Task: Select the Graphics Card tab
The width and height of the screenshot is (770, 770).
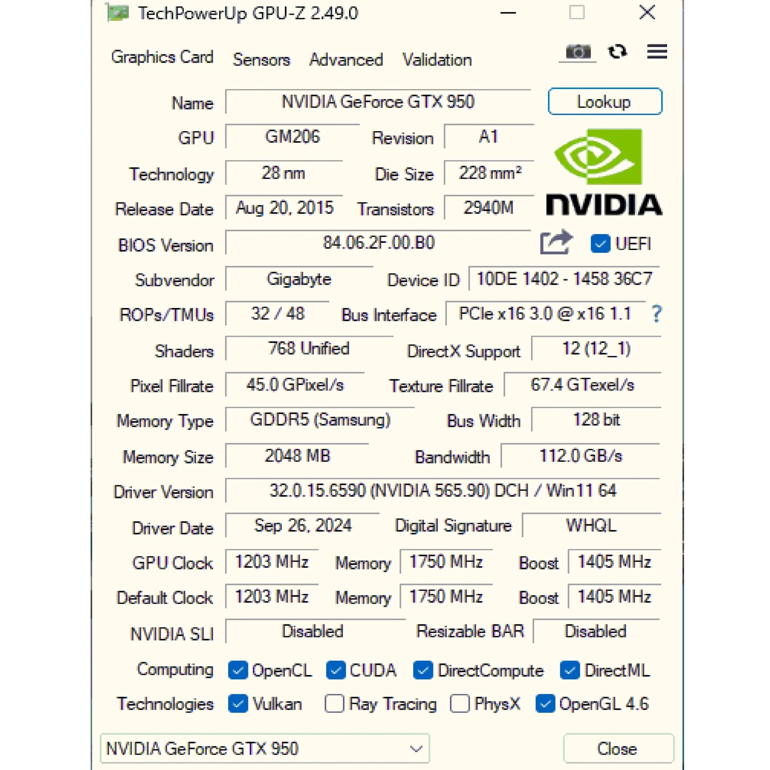Action: (162, 57)
